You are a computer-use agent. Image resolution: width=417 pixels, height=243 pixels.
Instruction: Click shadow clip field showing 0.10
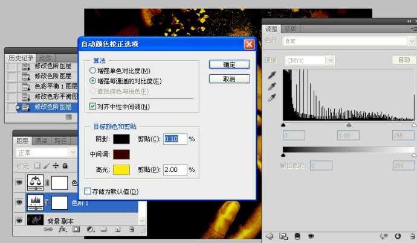pos(175,139)
